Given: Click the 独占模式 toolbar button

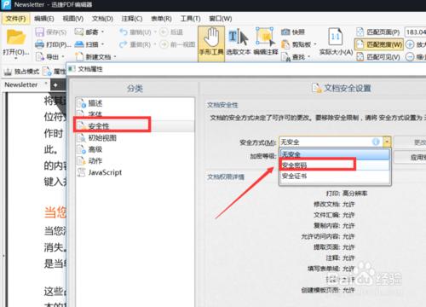Looking at the screenshot, I should [21, 72].
